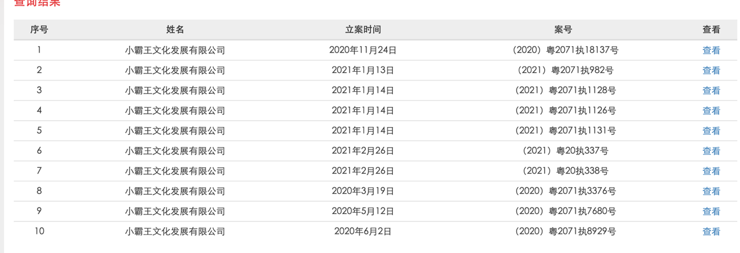View details of case 粤2071执8929号

point(711,231)
